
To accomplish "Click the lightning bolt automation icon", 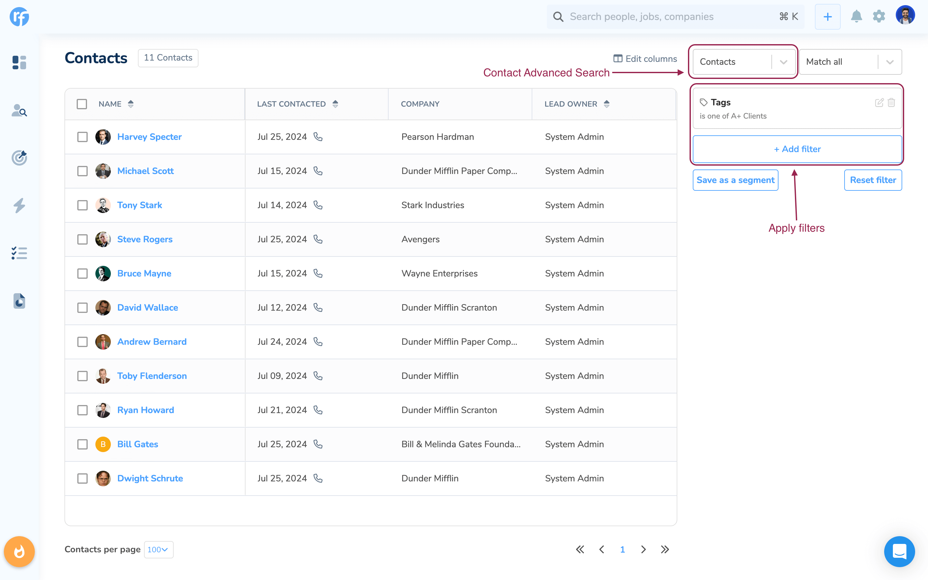I will point(19,206).
